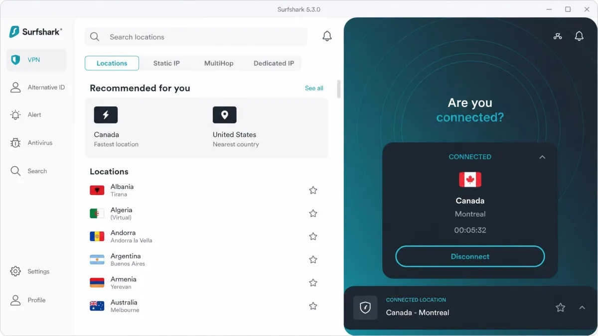Click the Surfshark logo
Screen dimensions: 598x336
point(36,32)
